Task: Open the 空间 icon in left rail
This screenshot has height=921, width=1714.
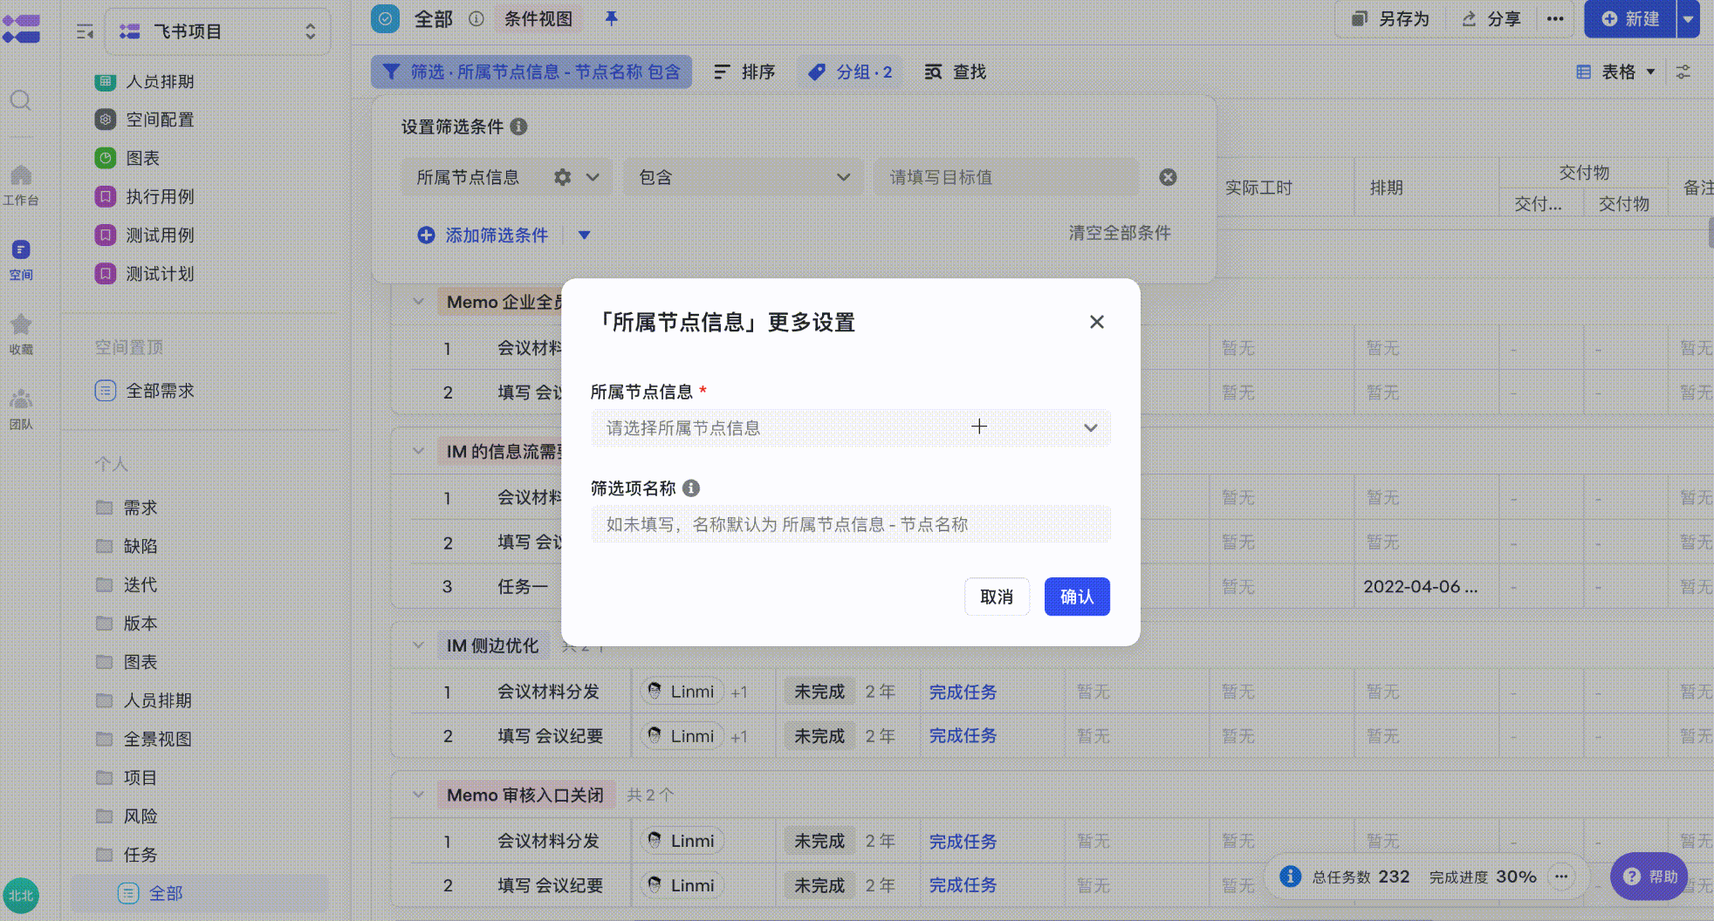Action: (x=21, y=260)
